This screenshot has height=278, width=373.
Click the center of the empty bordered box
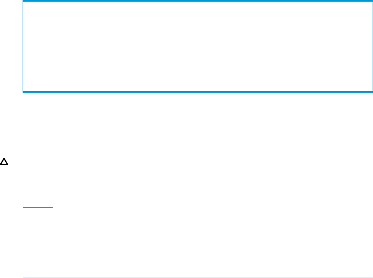point(198,46)
